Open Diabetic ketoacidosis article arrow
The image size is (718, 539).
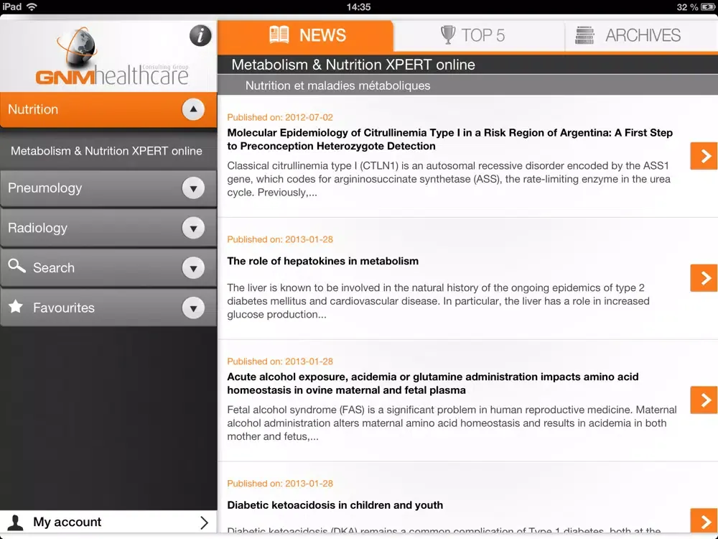pyautogui.click(x=704, y=522)
